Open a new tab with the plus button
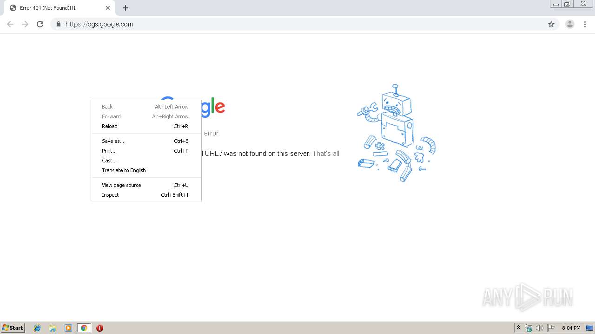 126,8
